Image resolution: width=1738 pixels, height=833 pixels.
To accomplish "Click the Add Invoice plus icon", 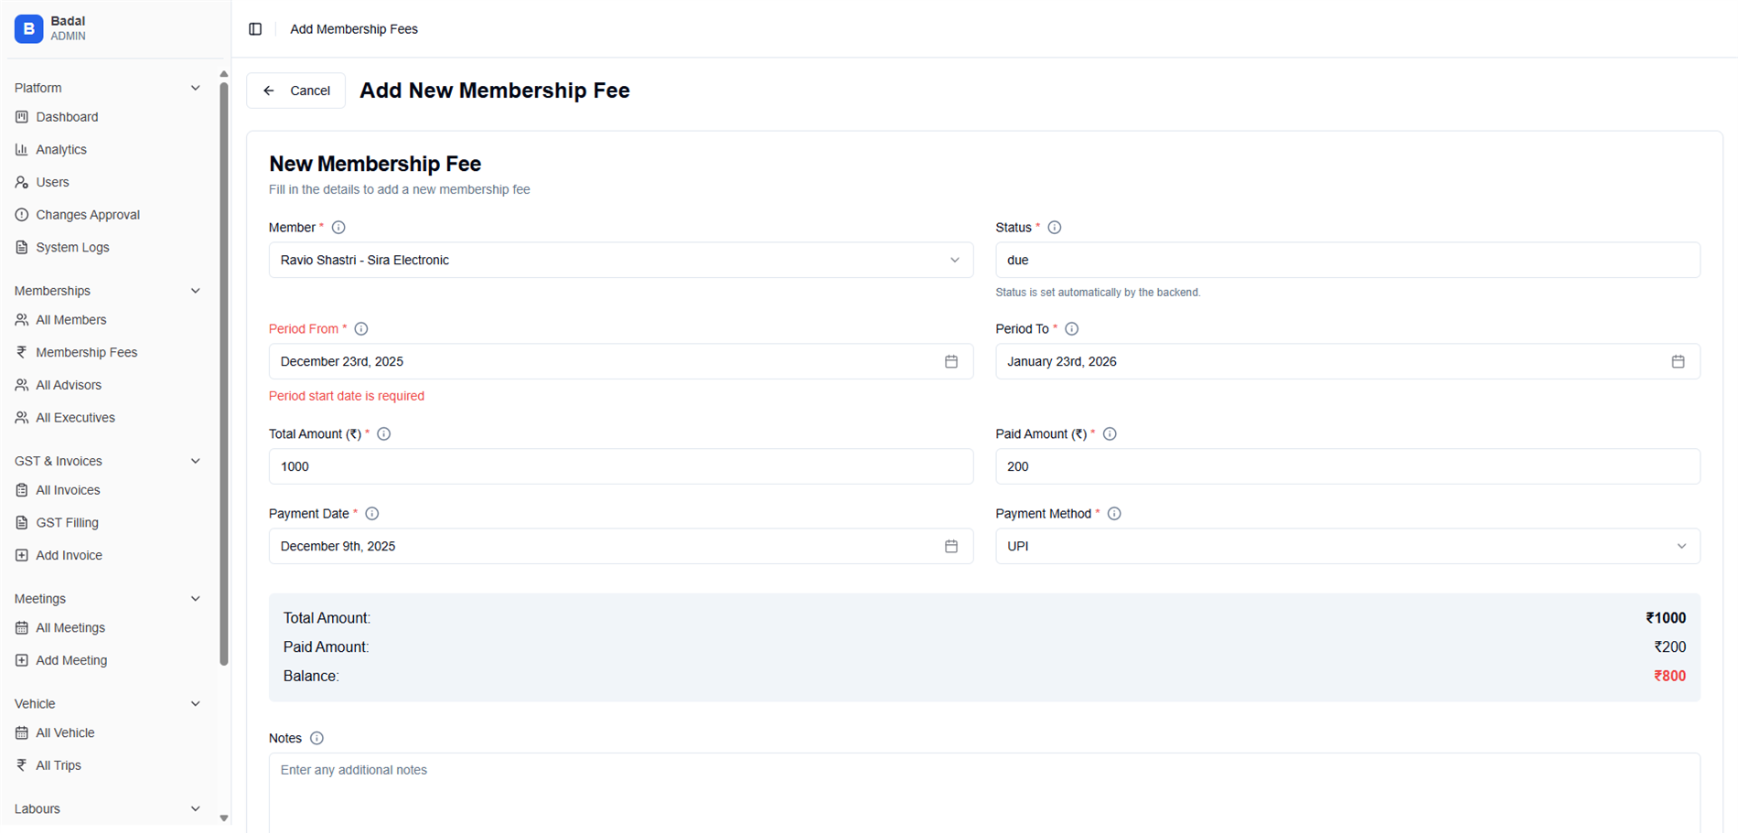I will coord(22,556).
